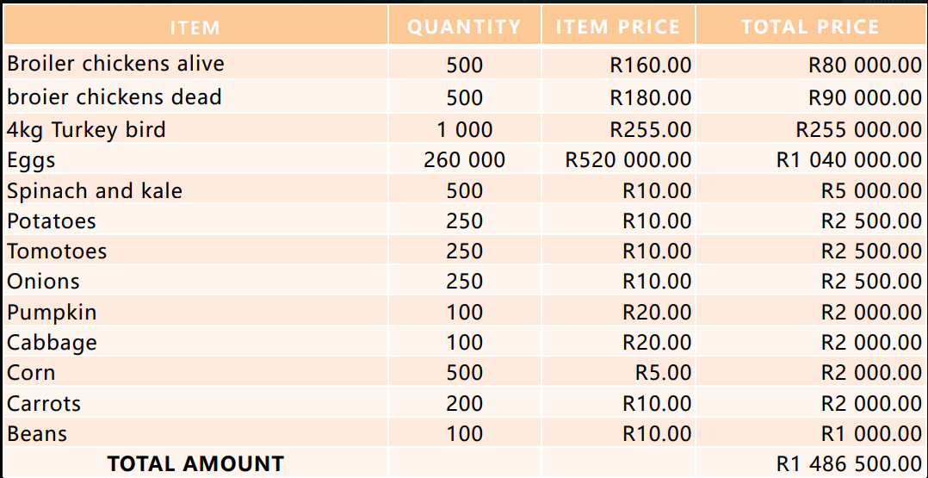Select the Beans total R1 000.00
928x478 pixels.
tap(871, 433)
